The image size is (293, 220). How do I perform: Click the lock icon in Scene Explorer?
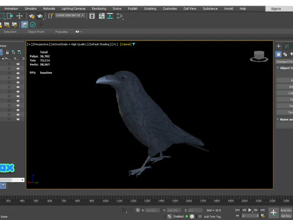pyautogui.click(x=7, y=53)
